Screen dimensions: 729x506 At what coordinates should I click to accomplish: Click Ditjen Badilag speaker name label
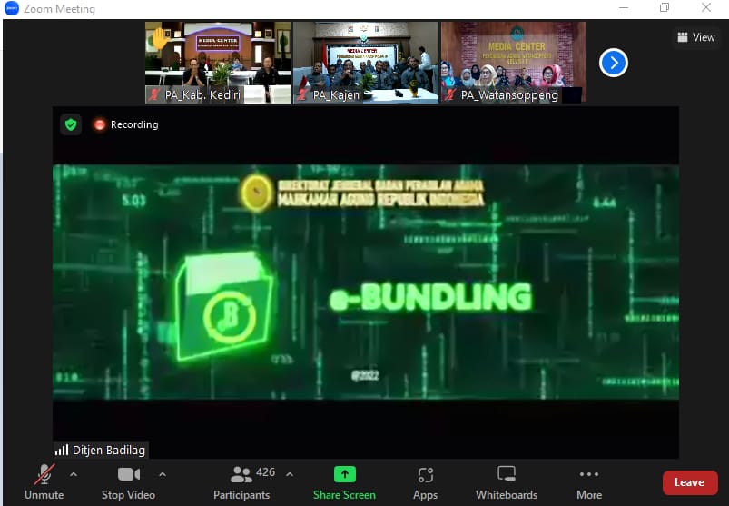[x=109, y=451]
